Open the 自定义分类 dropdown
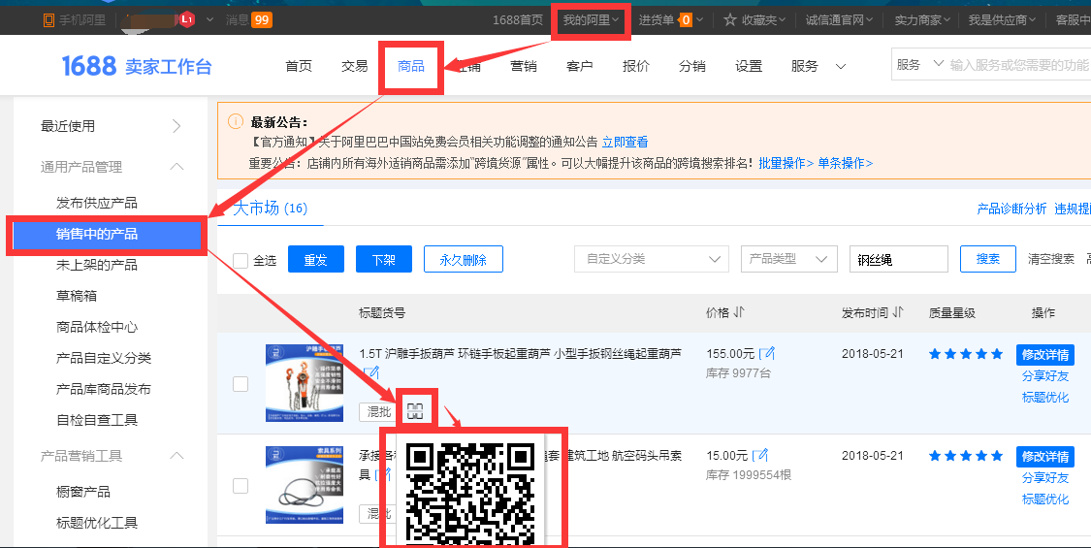The height and width of the screenshot is (548, 1091). pos(652,259)
